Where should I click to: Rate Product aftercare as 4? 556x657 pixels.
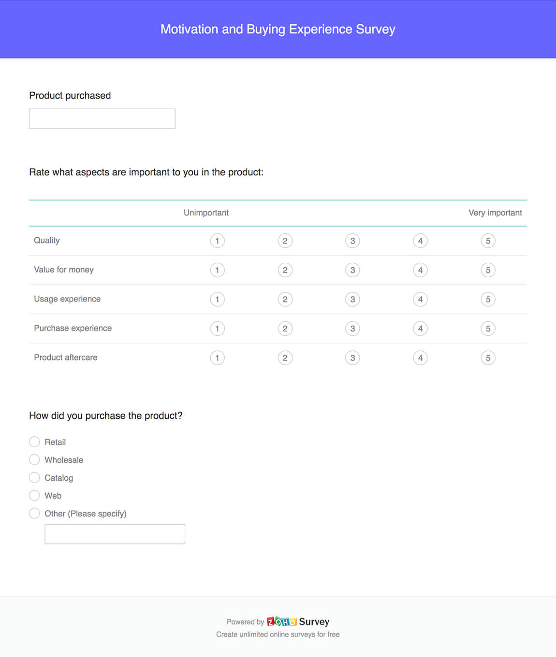(x=420, y=357)
